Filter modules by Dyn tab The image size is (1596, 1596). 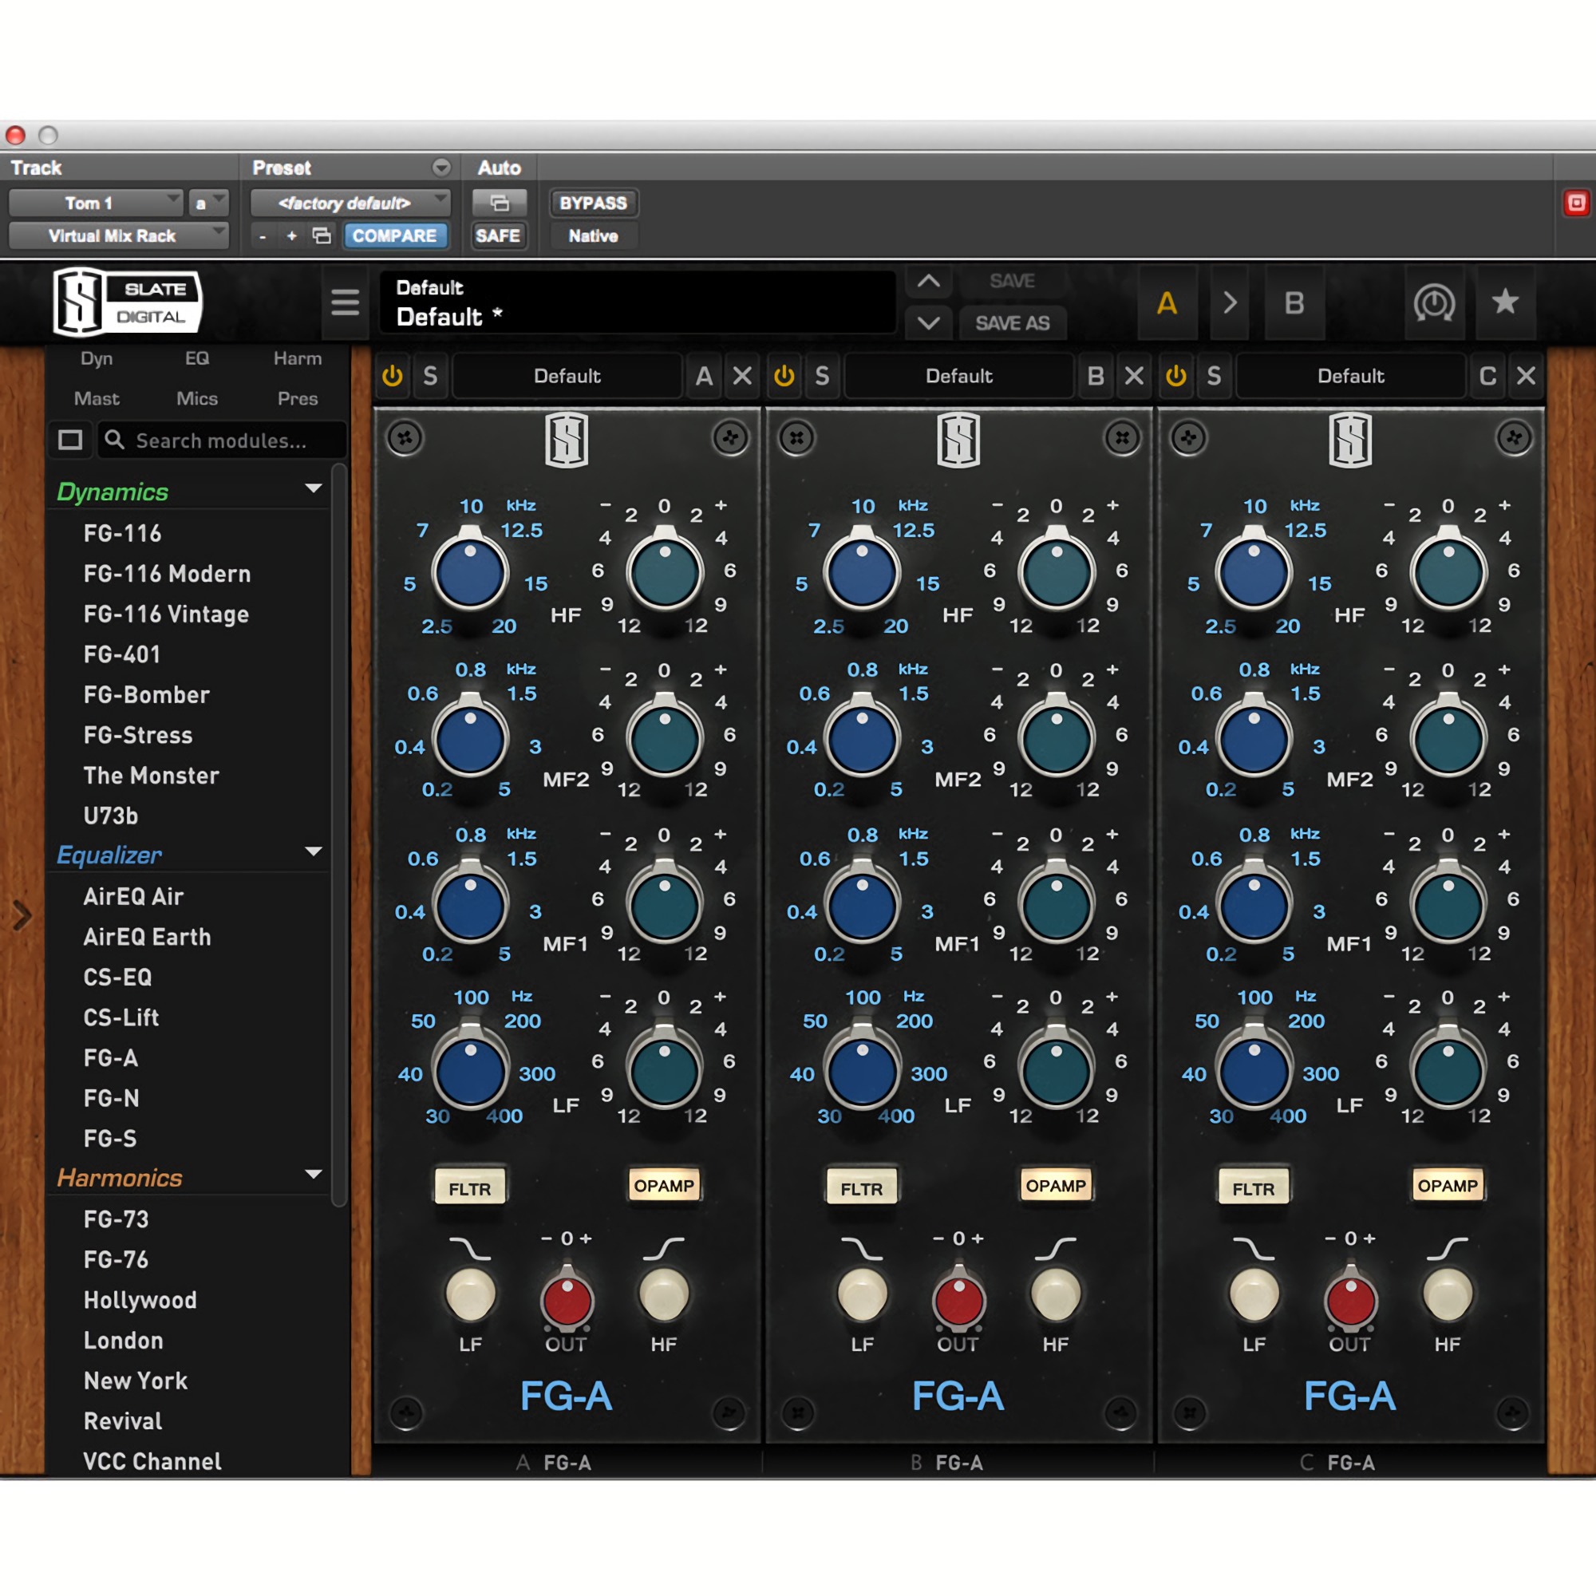point(97,358)
